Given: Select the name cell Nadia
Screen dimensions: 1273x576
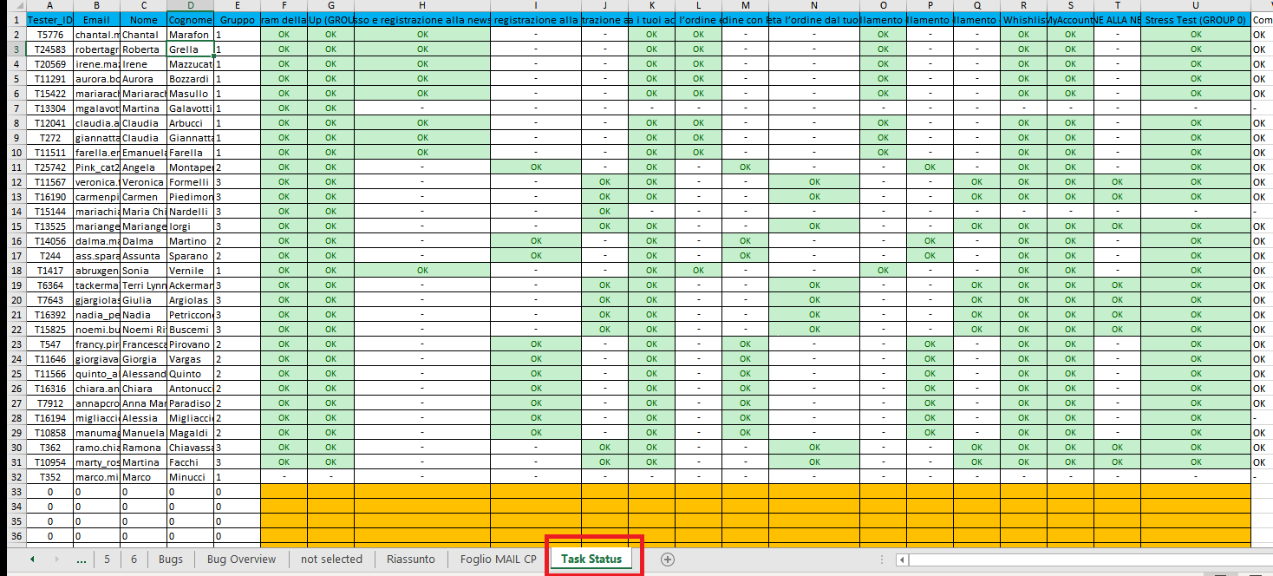Looking at the screenshot, I should [143, 314].
